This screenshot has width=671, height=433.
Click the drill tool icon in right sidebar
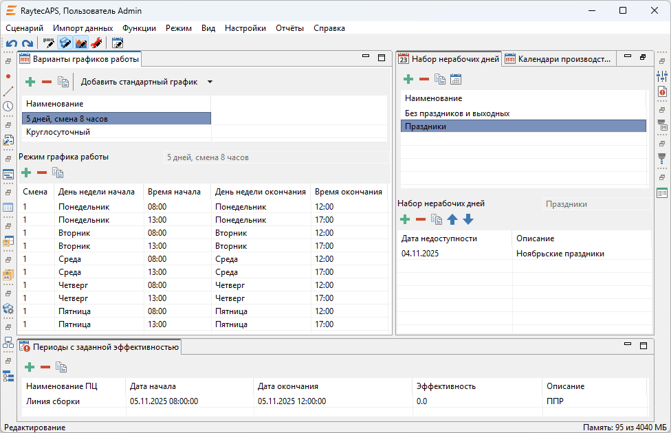[x=662, y=159]
